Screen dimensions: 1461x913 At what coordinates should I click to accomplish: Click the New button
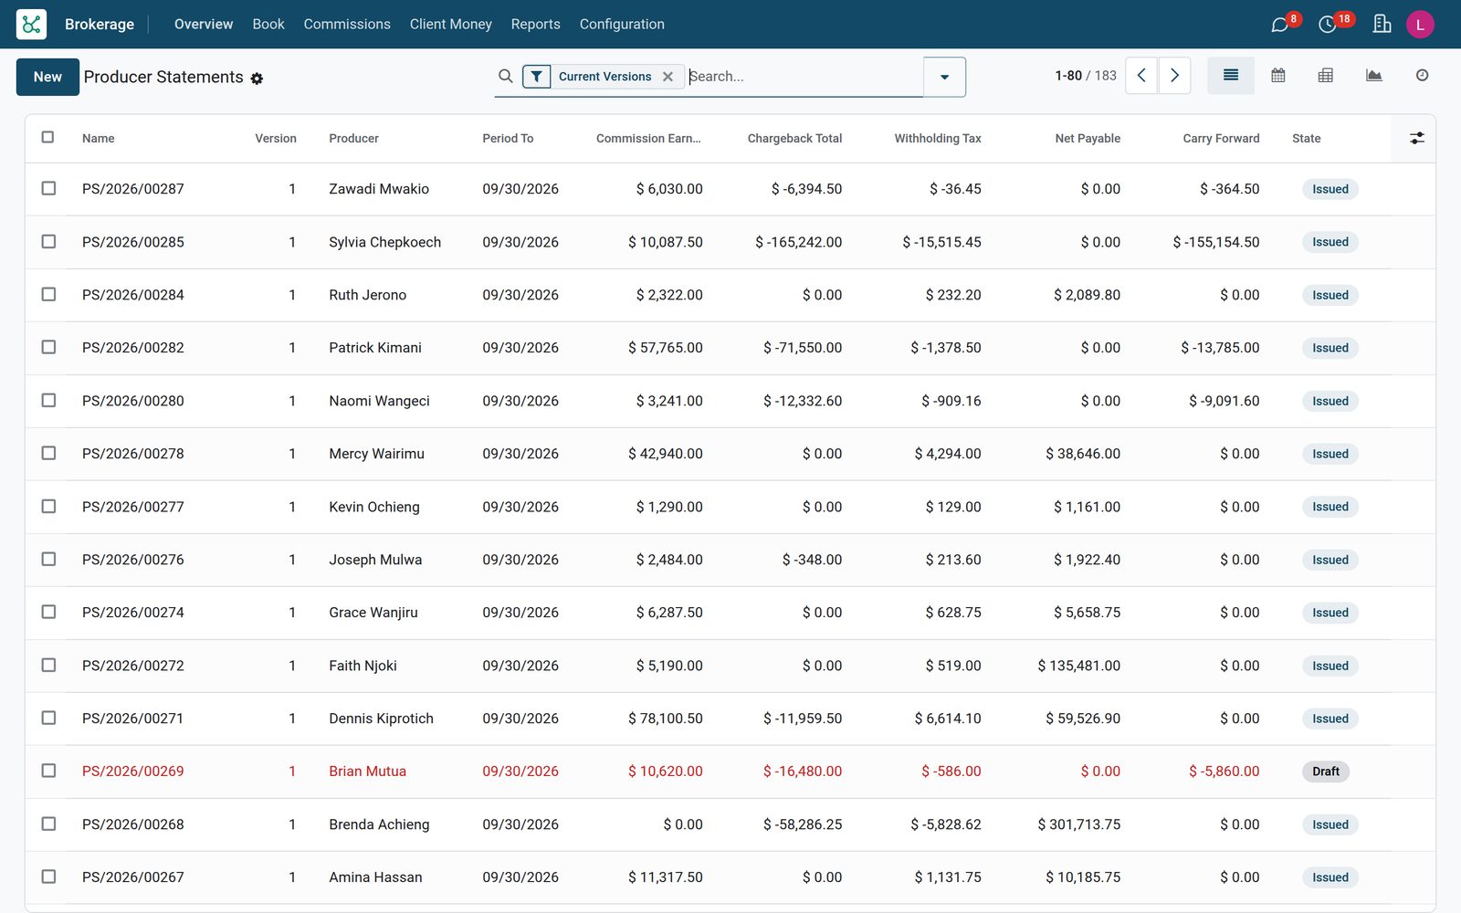[47, 77]
